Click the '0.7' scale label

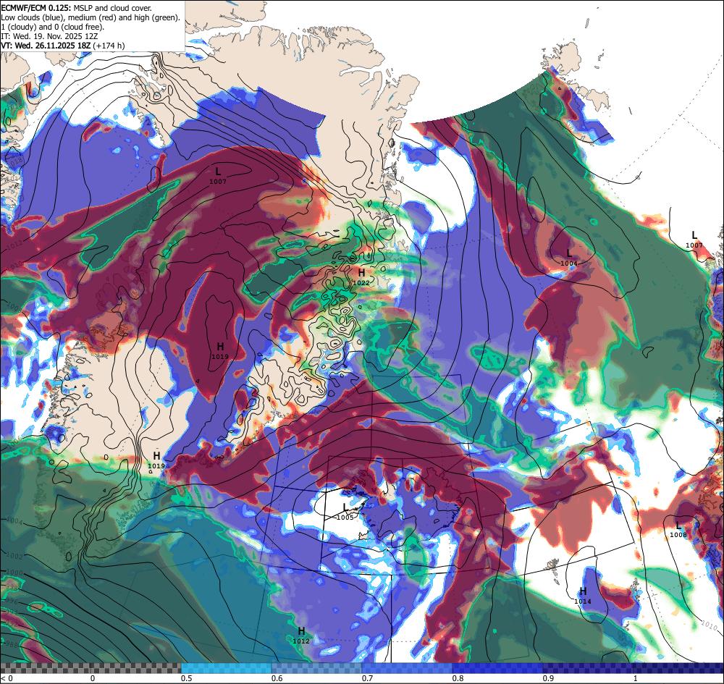point(368,678)
